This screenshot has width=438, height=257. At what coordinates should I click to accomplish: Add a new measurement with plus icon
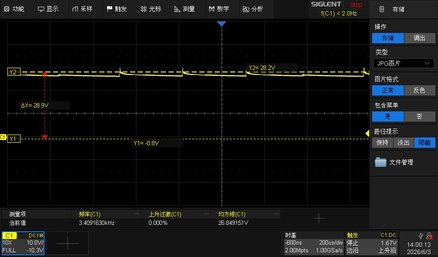(319, 218)
